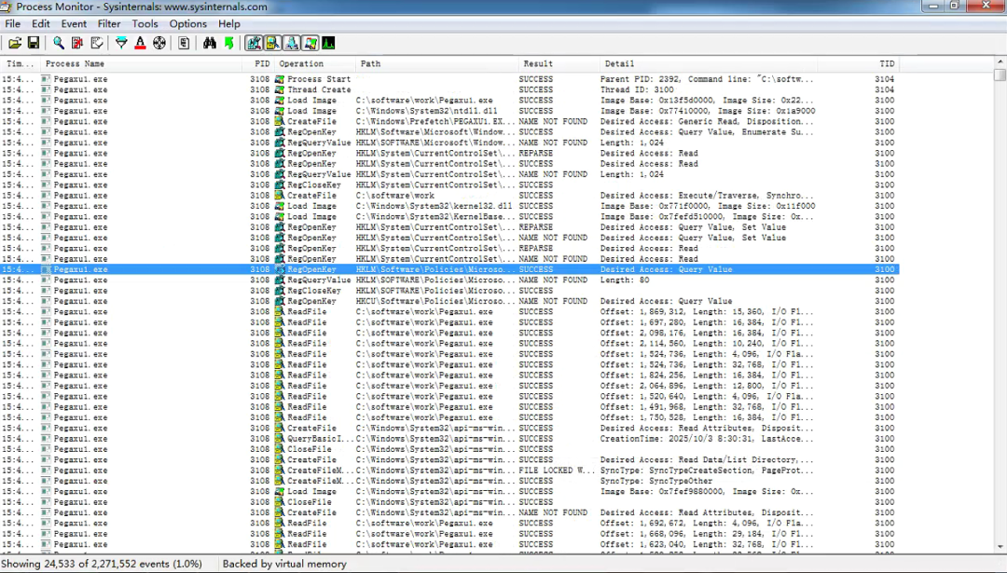Select the ReadFile row at Offset 1,668,096
Screen dimensions: 1007x573
pyautogui.click(x=449, y=534)
